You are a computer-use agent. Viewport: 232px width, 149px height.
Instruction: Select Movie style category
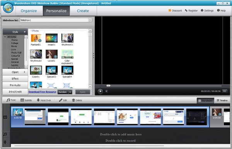pyautogui.click(x=14, y=46)
